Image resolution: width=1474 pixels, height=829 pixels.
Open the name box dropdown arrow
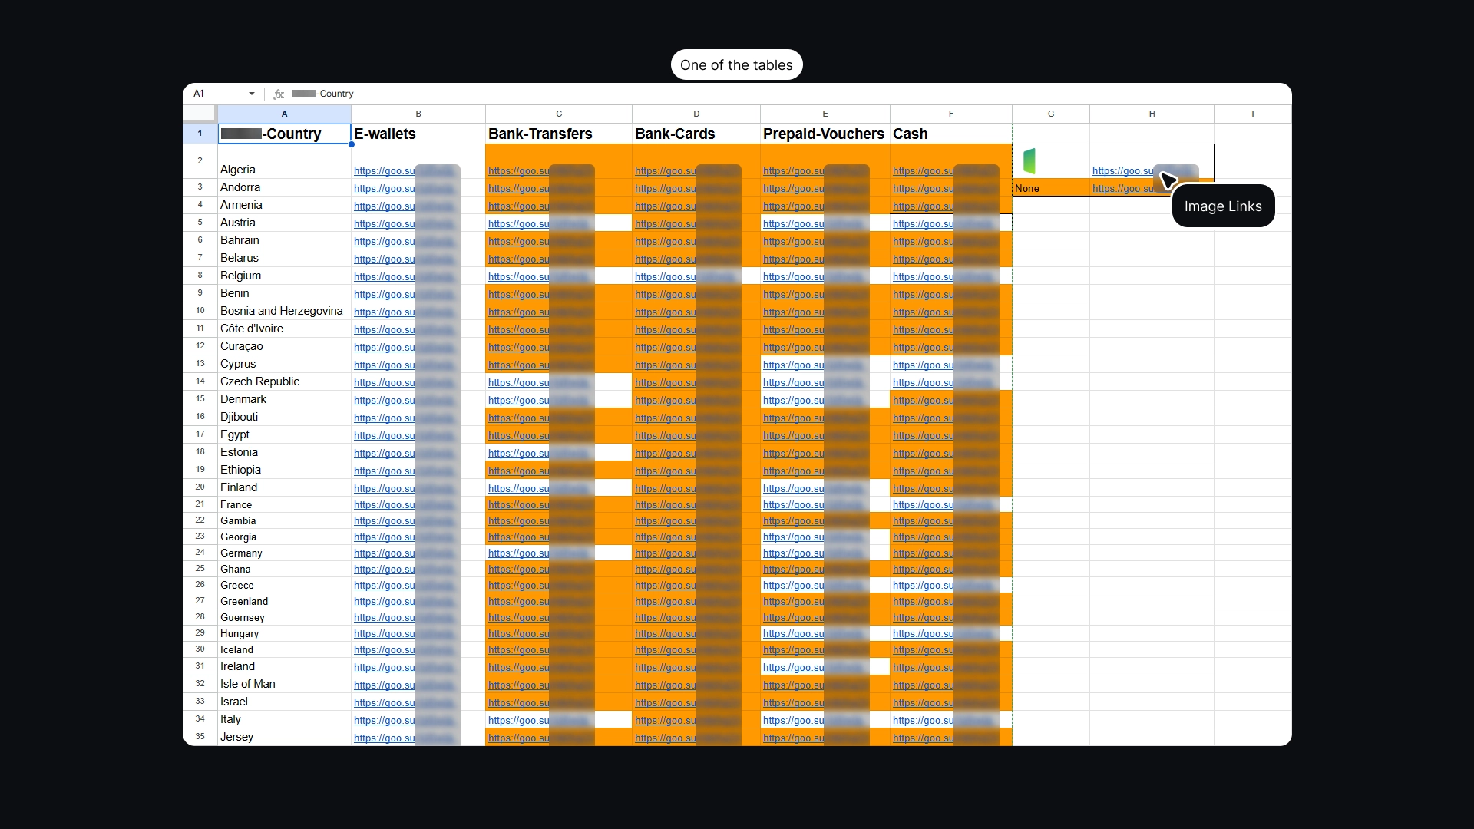(x=251, y=94)
